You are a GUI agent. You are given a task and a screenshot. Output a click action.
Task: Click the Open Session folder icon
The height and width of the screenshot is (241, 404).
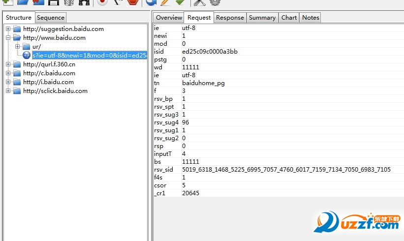tap(23, 2)
